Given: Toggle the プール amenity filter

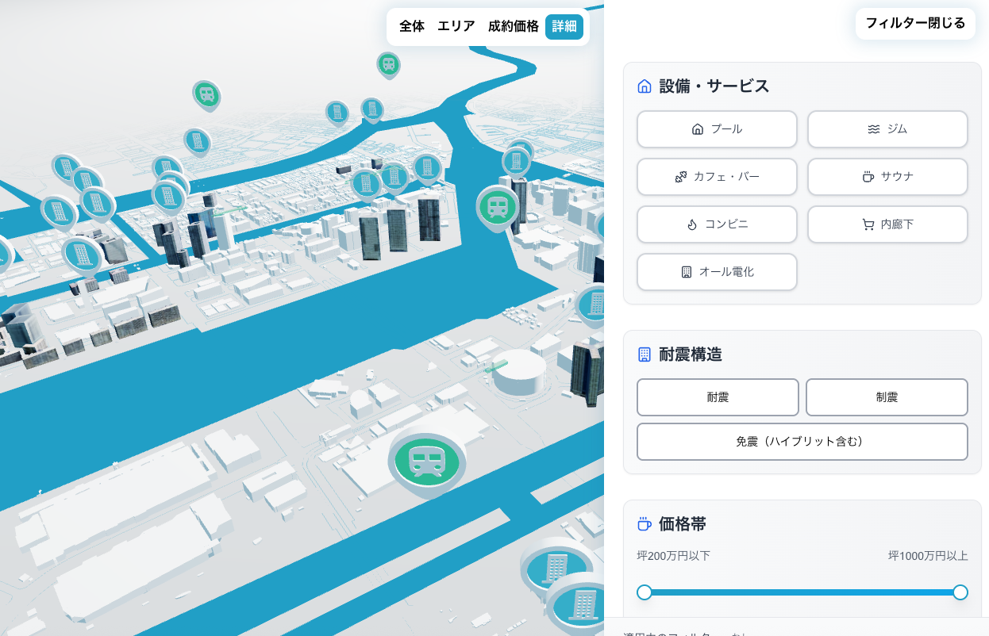Looking at the screenshot, I should [x=717, y=129].
